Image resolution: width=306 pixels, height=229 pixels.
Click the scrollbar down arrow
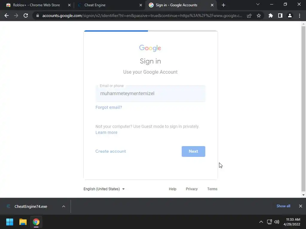pyautogui.click(x=303, y=195)
